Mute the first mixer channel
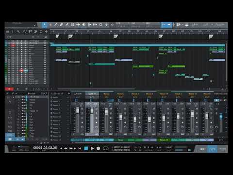This screenshot has width=233, height=175. coord(82,108)
